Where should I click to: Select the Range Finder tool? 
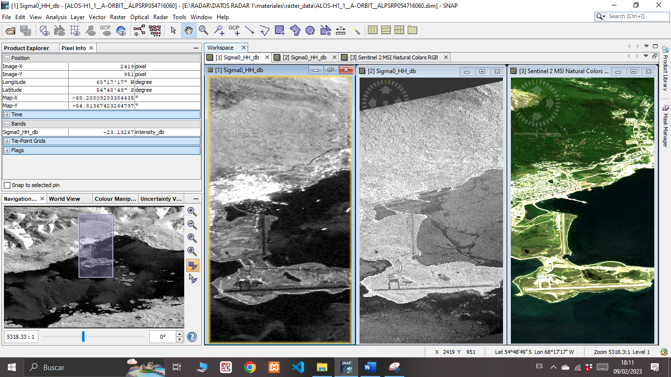[x=341, y=30]
